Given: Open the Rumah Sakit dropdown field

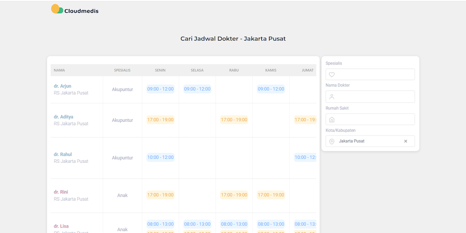Looking at the screenshot, I should 373,120.
